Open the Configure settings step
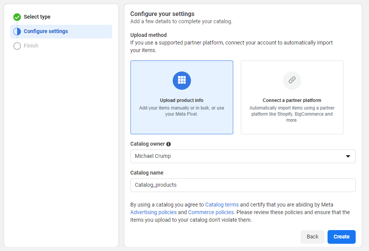 (x=61, y=32)
